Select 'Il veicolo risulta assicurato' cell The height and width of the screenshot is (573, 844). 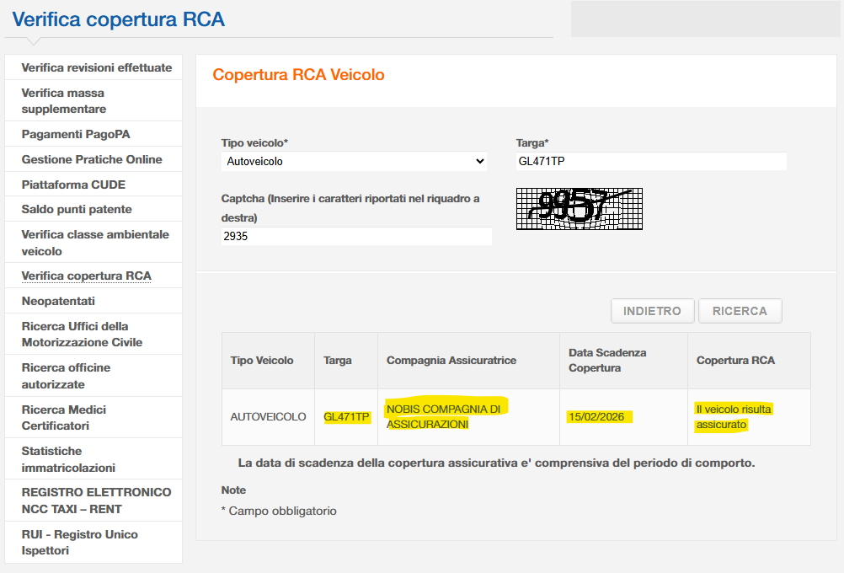tap(750, 417)
